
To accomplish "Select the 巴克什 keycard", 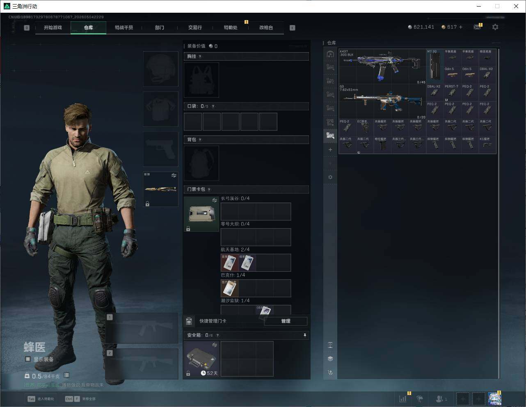I will tap(230, 288).
